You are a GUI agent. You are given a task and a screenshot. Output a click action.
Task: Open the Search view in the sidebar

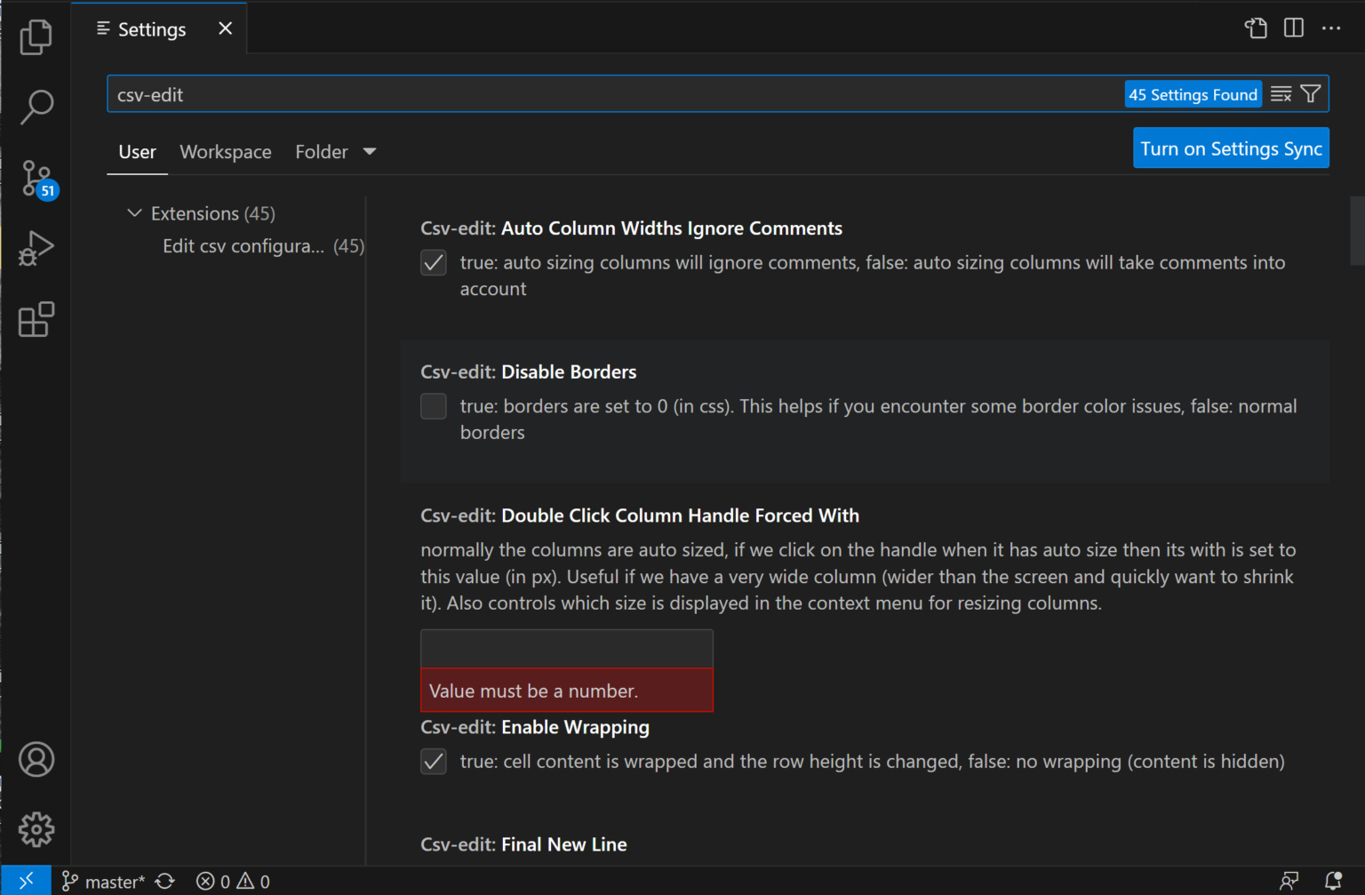[x=36, y=106]
